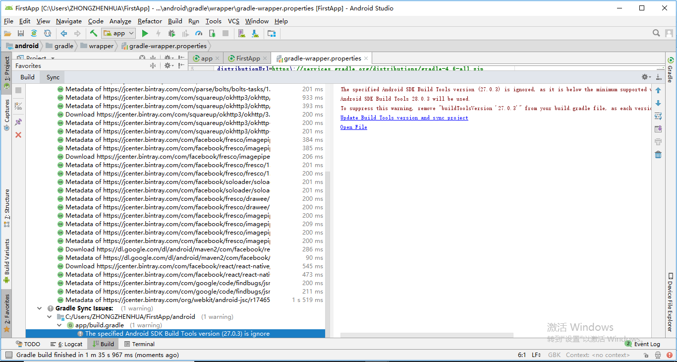
Task: Go back with the blue left arrow
Action: [64, 33]
